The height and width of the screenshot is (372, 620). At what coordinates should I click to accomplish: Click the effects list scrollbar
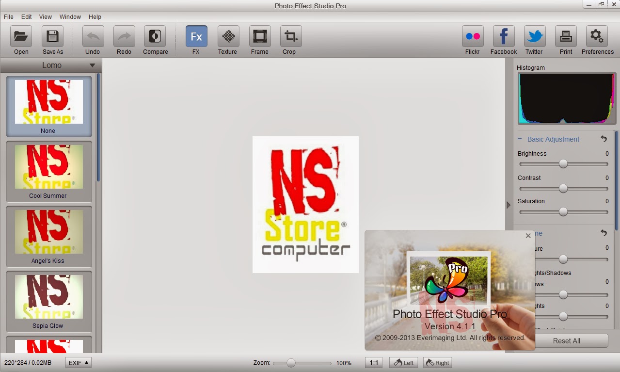tap(98, 128)
